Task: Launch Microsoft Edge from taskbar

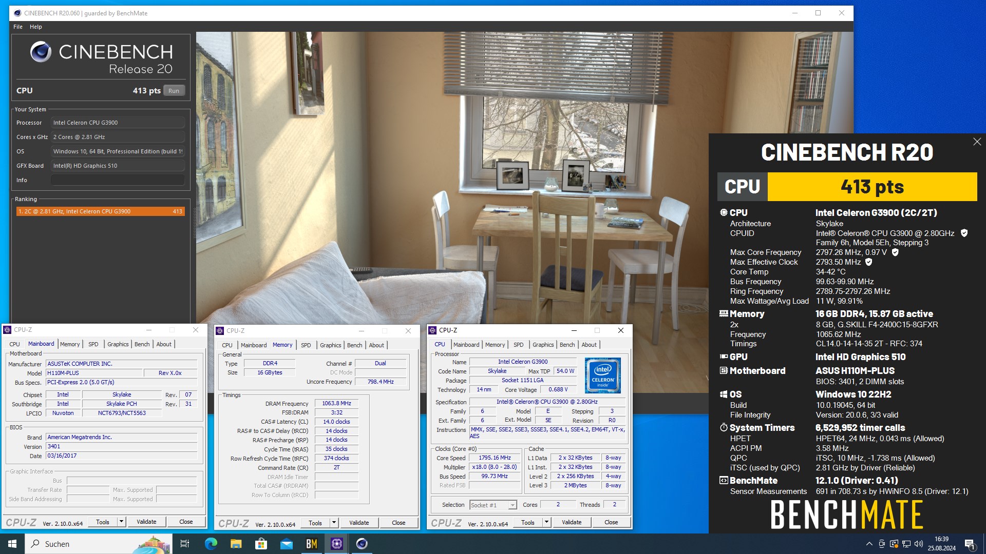Action: point(211,544)
